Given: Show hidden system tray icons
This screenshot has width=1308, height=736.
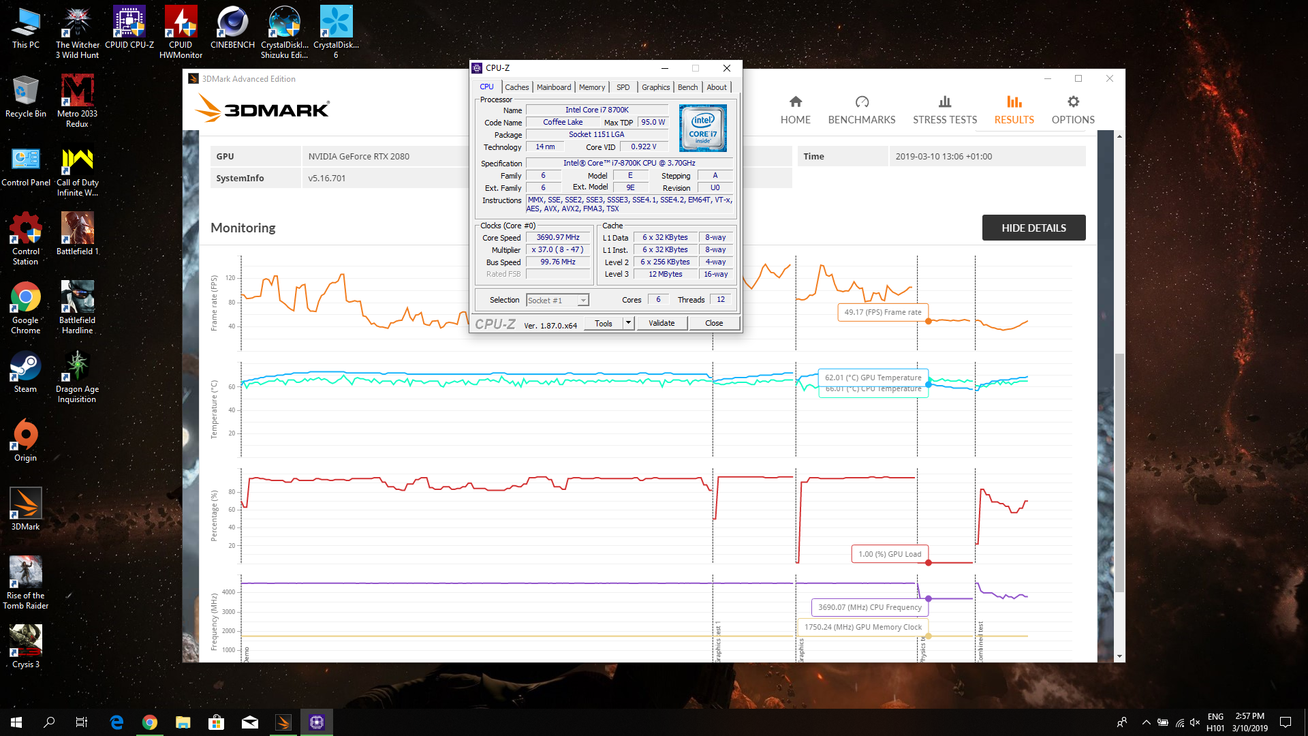Looking at the screenshot, I should 1146,722.
